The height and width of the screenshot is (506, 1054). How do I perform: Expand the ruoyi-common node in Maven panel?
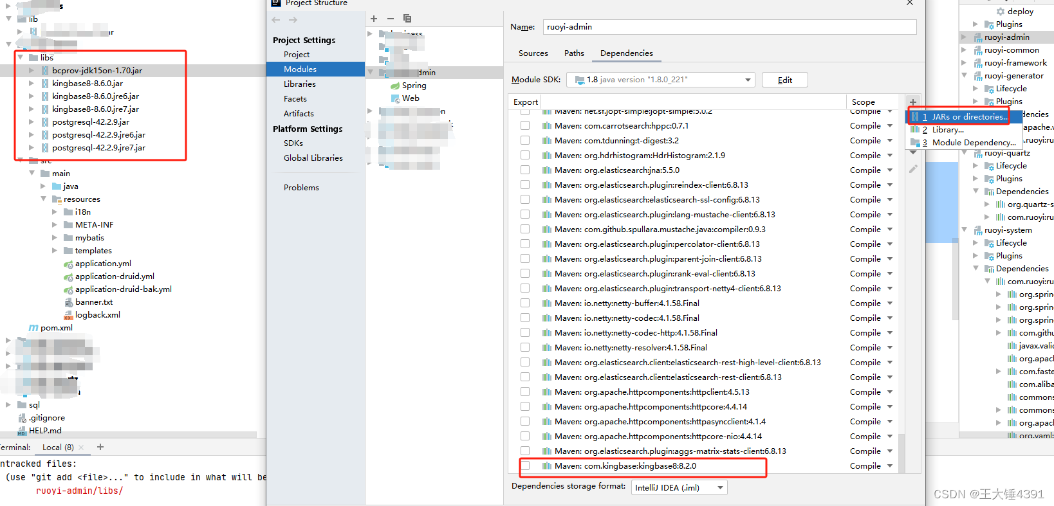click(964, 50)
